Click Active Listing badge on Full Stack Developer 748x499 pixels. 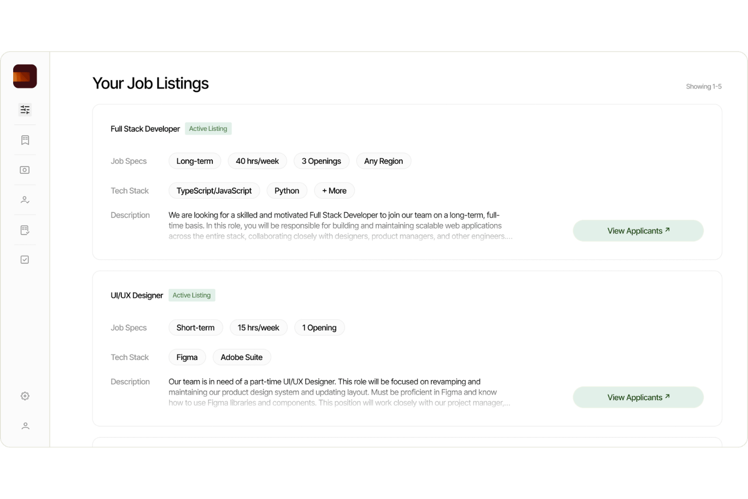pyautogui.click(x=208, y=129)
